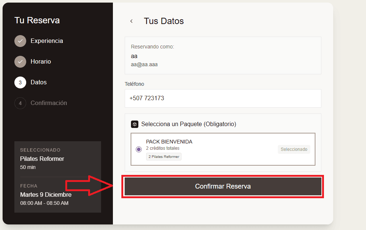
Task: Click the PACK BIENVENIDA package title
Action: (169, 142)
